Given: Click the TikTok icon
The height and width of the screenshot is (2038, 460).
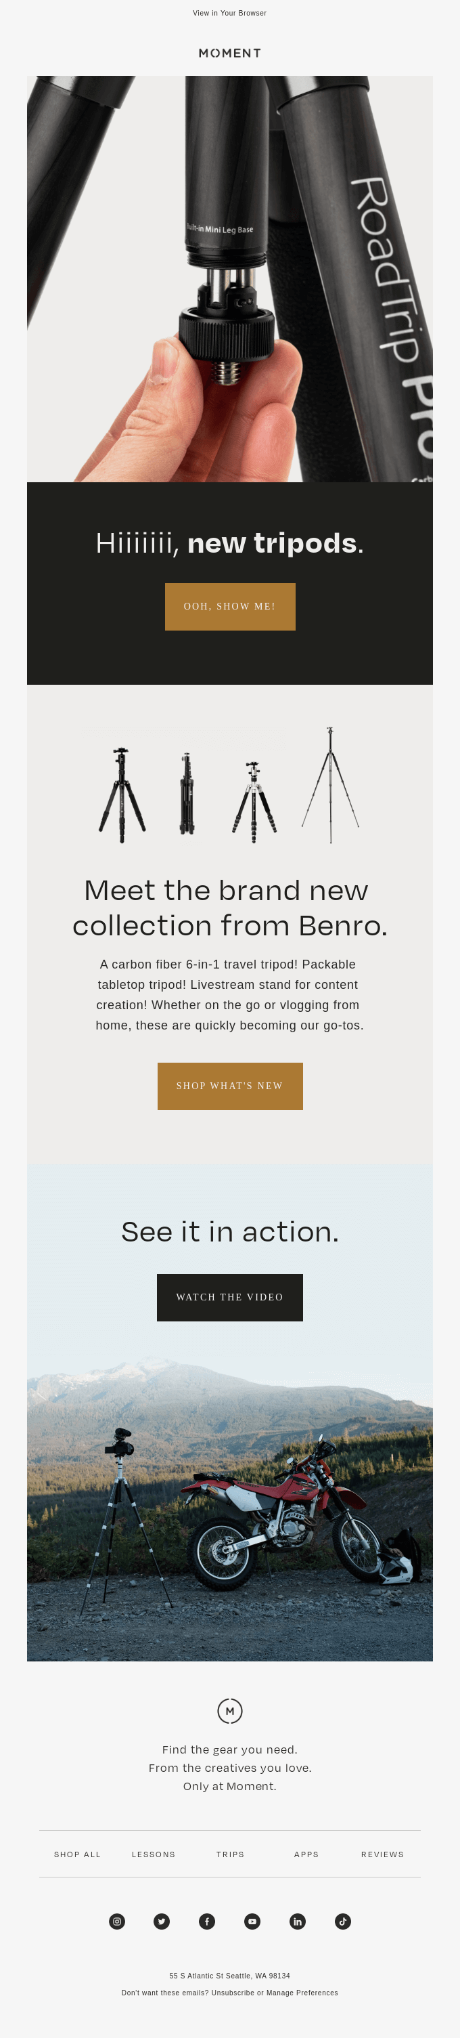Looking at the screenshot, I should (x=343, y=1921).
